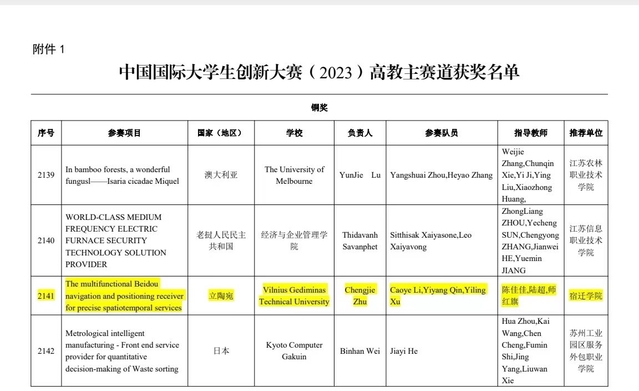Viewport: 639px width, 391px height.
Task: Click the 学校 column header
Action: pyautogui.click(x=294, y=133)
